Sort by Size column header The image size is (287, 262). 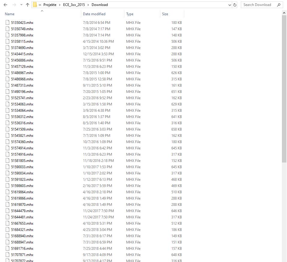[x=165, y=14]
